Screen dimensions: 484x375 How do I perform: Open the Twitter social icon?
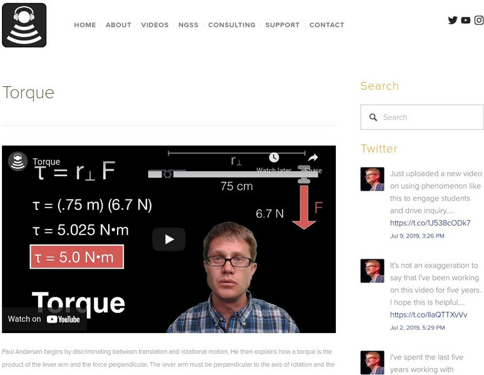453,21
